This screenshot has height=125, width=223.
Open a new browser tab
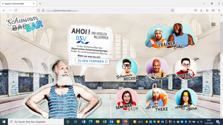coord(40,4)
